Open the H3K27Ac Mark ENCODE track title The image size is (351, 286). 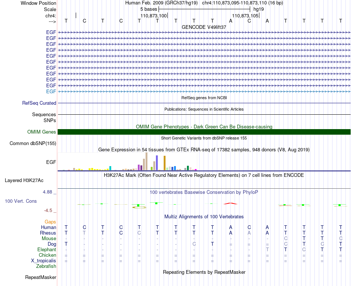(x=204, y=175)
